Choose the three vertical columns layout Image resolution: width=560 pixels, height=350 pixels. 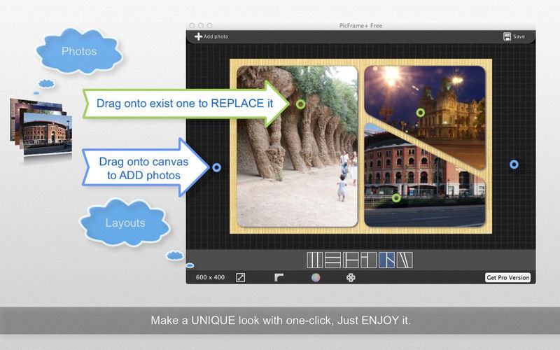point(315,260)
